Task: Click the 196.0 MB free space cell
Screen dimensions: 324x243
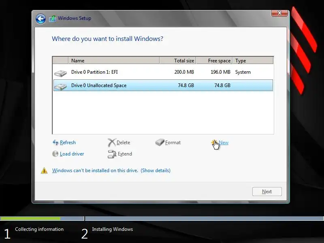Action: tap(220, 72)
